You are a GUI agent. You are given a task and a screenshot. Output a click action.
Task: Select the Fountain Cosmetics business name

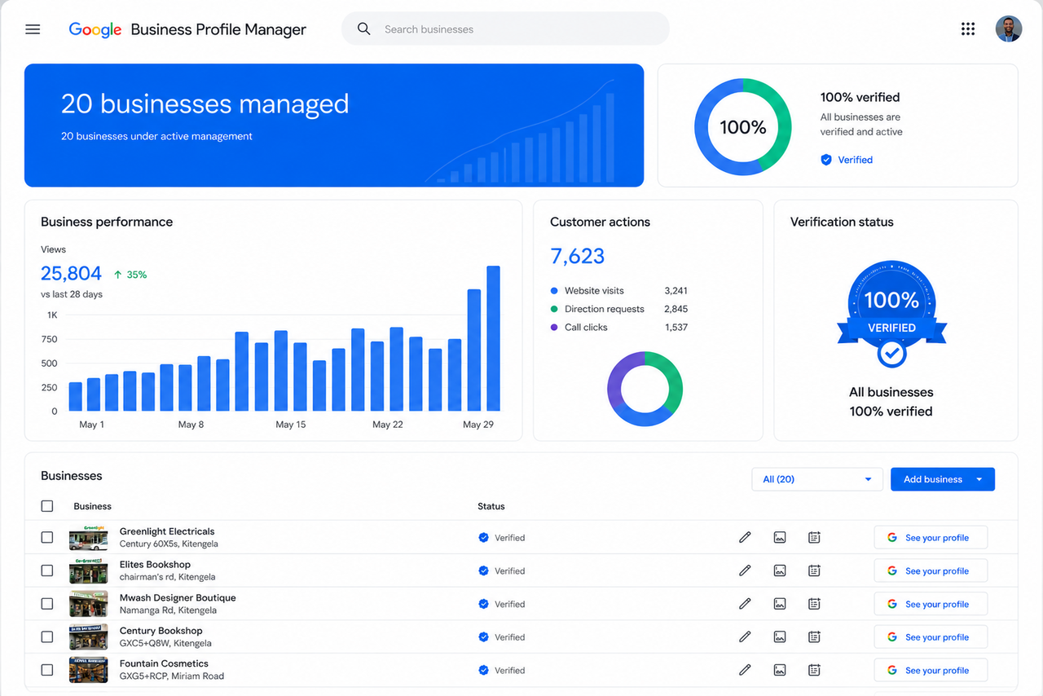(x=164, y=663)
